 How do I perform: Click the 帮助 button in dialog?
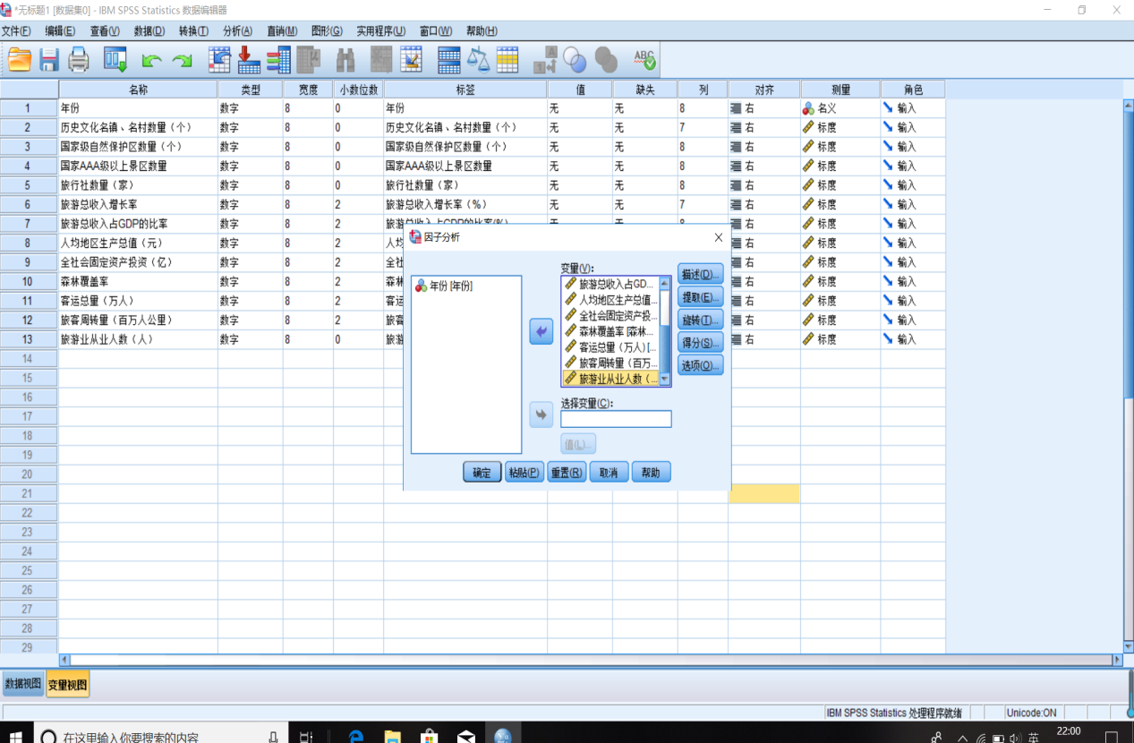click(x=651, y=472)
